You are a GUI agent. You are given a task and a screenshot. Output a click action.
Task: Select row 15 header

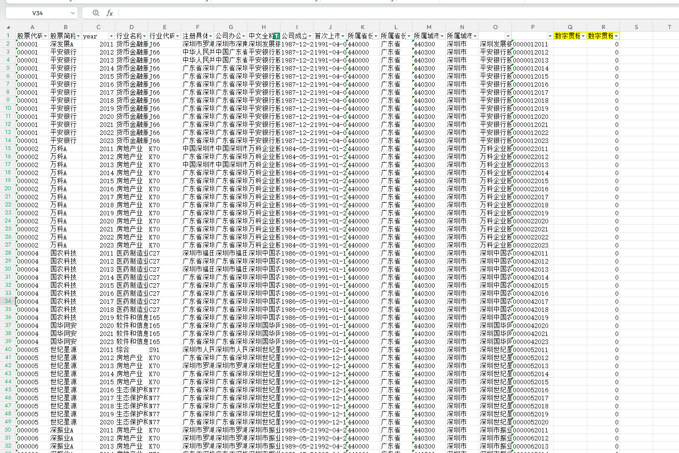point(8,148)
